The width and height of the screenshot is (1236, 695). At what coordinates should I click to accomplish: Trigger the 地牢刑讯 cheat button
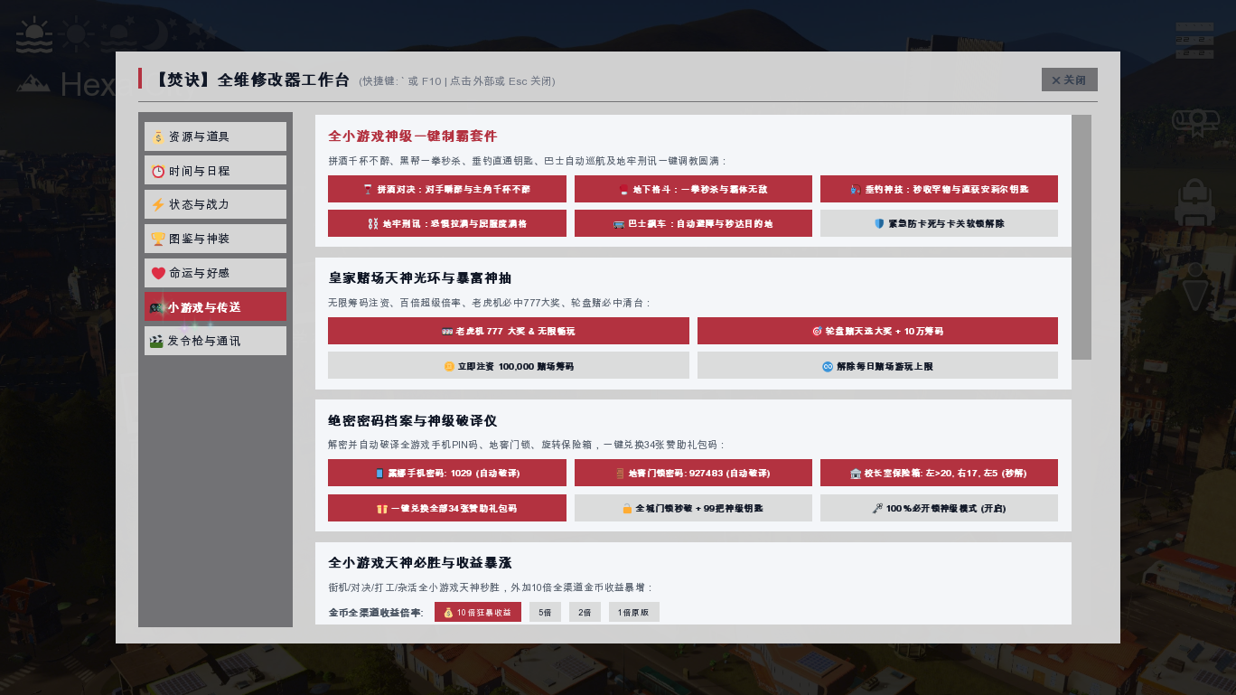[447, 223]
